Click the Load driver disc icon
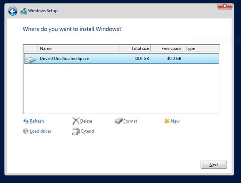 click(x=25, y=131)
